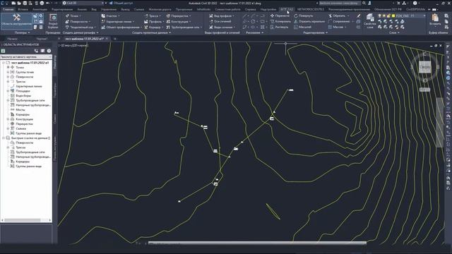Click the new drawing tab plus button

pyautogui.click(x=114, y=39)
